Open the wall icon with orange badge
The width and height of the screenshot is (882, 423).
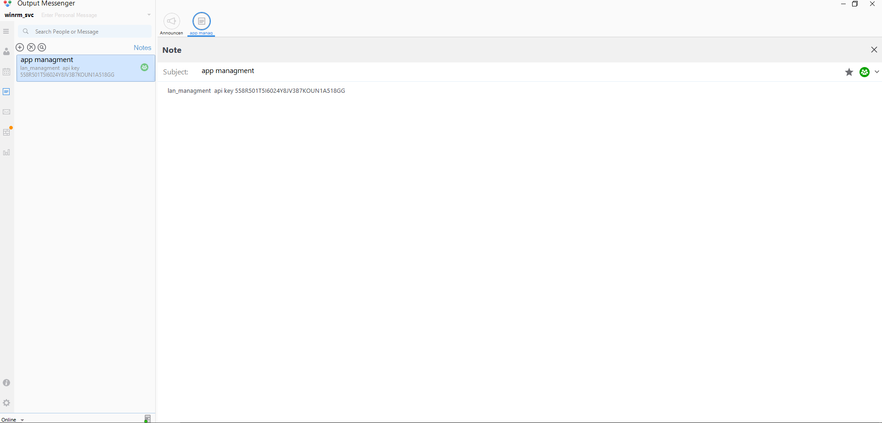[6, 132]
